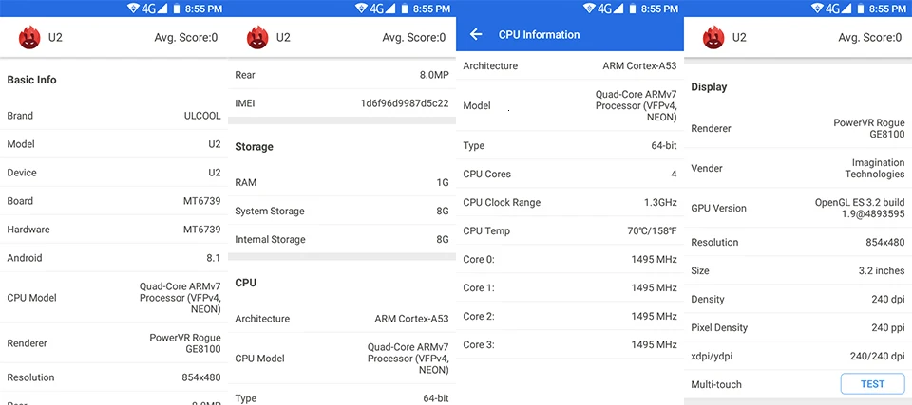Select the Pixel Density row

(798, 328)
